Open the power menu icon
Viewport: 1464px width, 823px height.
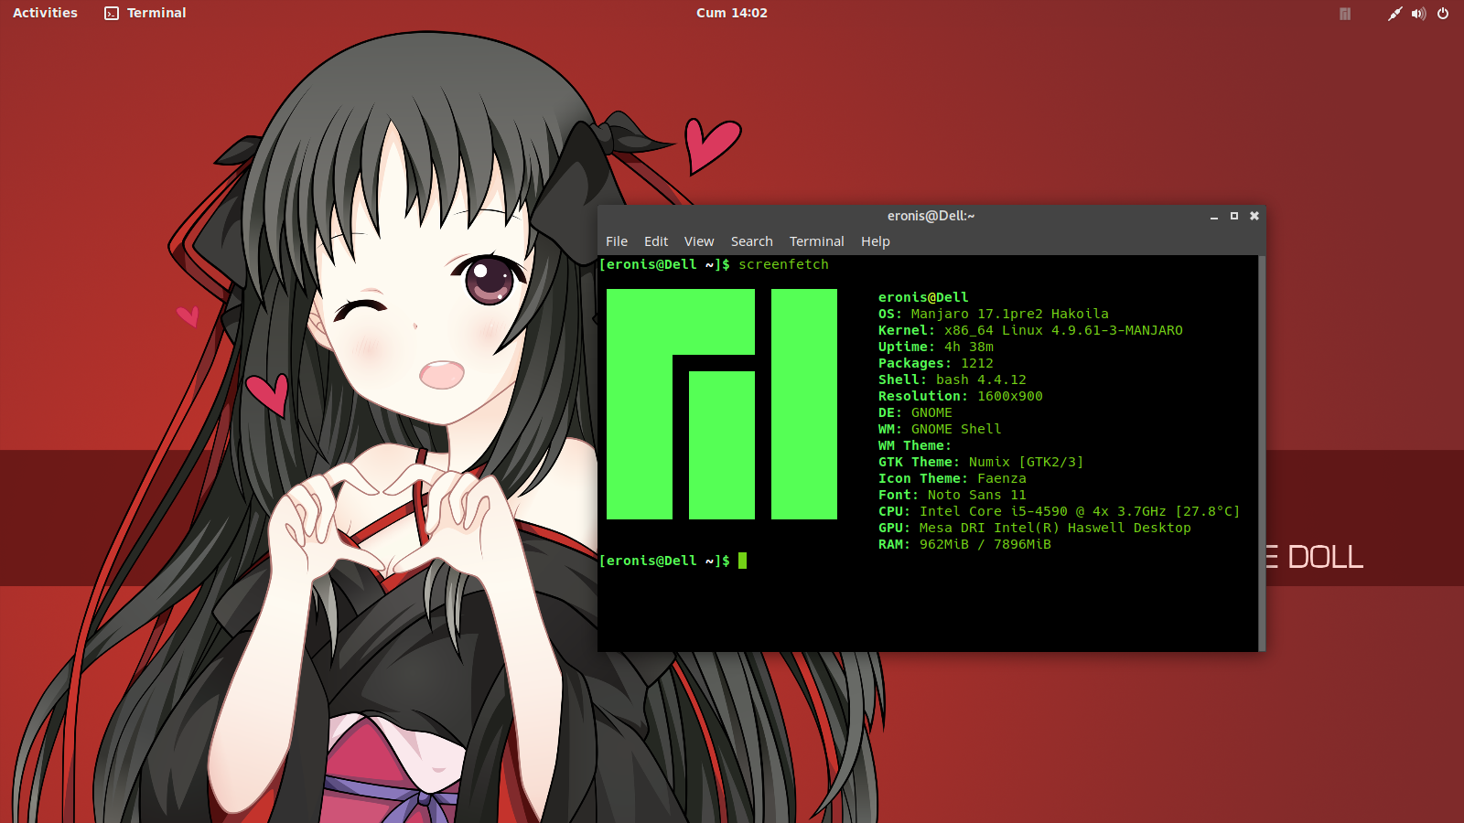[x=1443, y=14]
